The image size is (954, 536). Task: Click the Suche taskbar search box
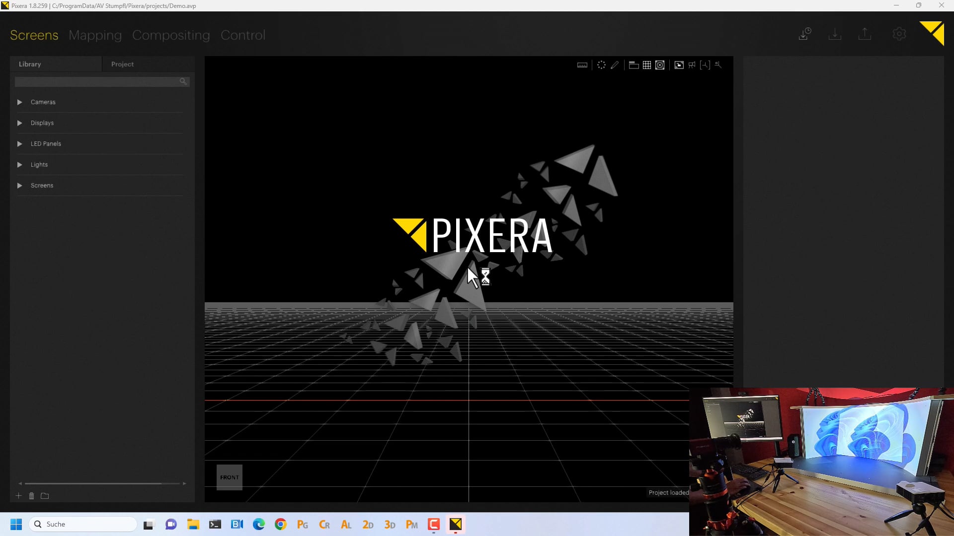tap(83, 525)
